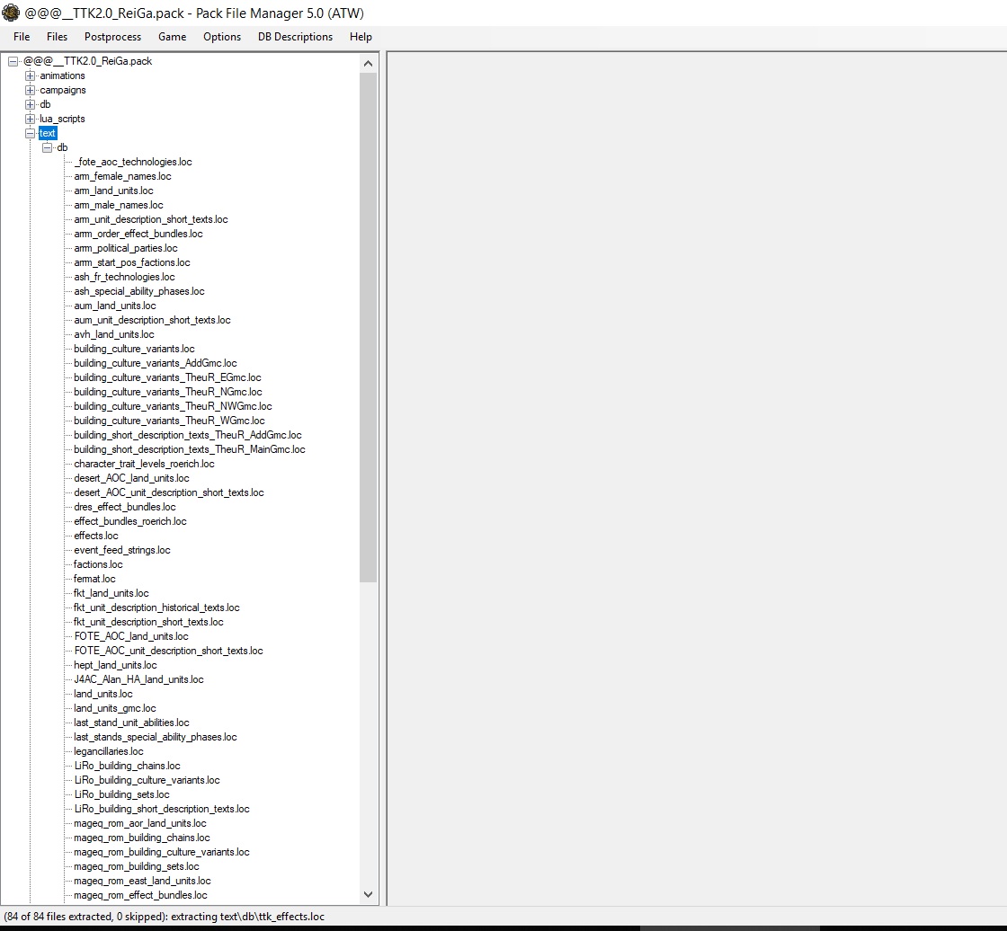Select fermat.loc file
The width and height of the screenshot is (1007, 931).
(94, 579)
